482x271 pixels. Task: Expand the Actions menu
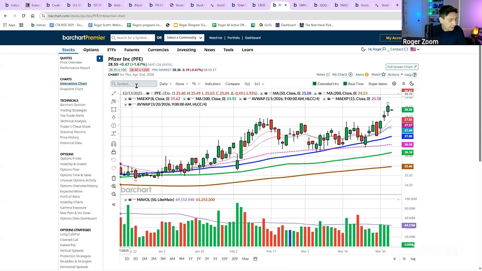pyautogui.click(x=395, y=75)
